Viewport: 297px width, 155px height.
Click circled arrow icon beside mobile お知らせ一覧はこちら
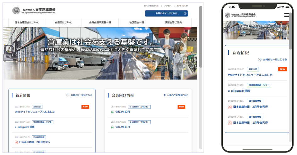[x=260, y=59]
